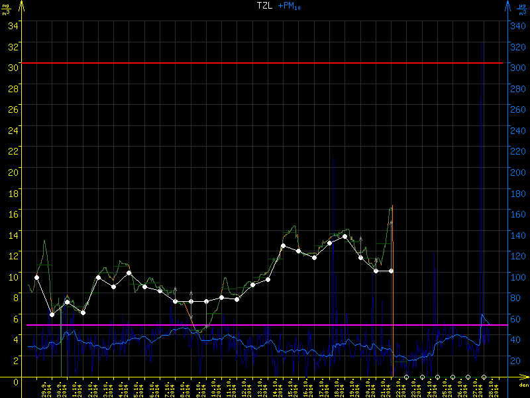Click the 29.9.2014 date label

(44, 389)
